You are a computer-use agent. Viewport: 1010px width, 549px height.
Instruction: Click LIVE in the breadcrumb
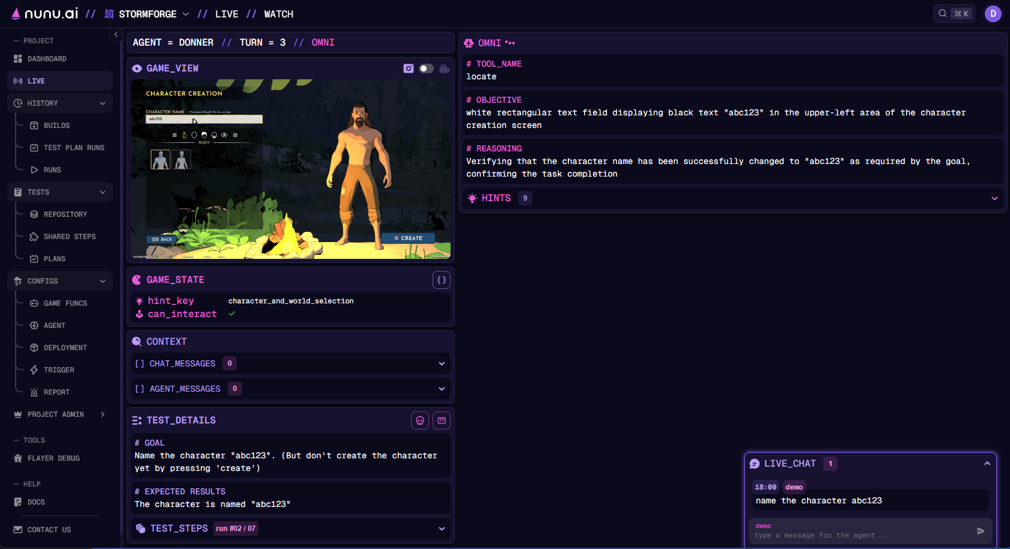click(x=227, y=14)
